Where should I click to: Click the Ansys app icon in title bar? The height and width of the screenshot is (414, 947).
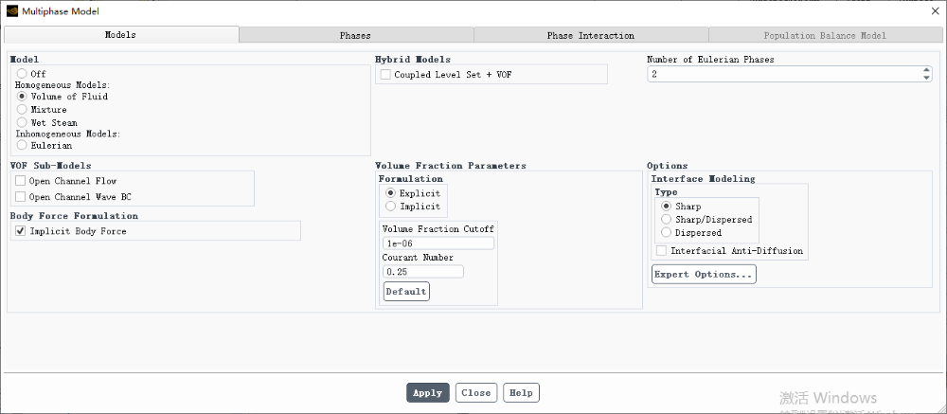pyautogui.click(x=10, y=9)
